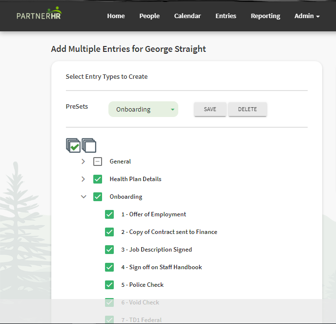Uncheck the Job Description Signed checkbox

[x=109, y=250]
